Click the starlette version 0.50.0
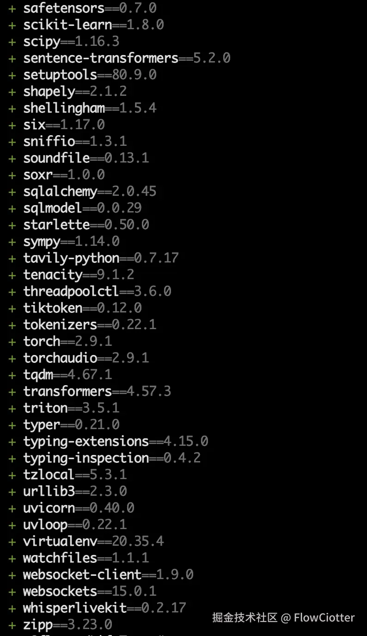Image resolution: width=367 pixels, height=636 pixels. click(x=127, y=224)
